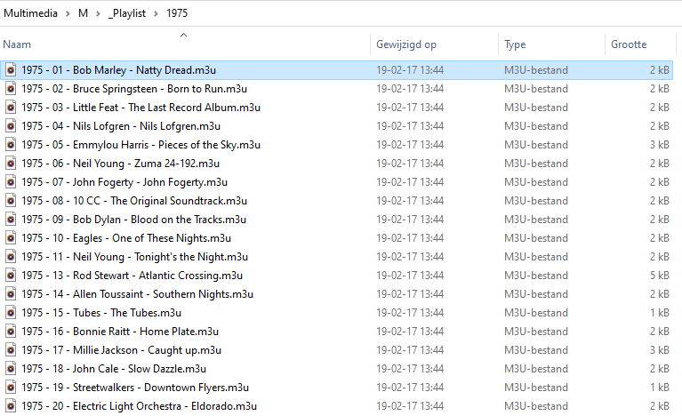The height and width of the screenshot is (416, 682).
Task: Click the icon next to Eldorado playlist
Action: coord(11,406)
